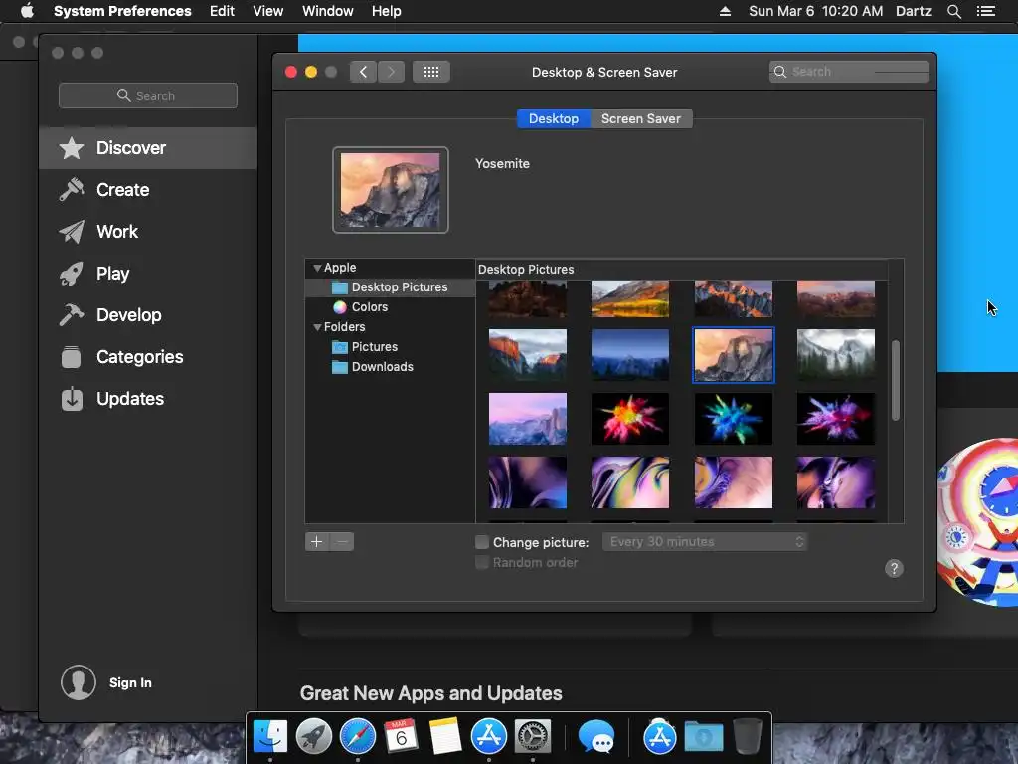The width and height of the screenshot is (1018, 764).
Task: Select the Pictures folder
Action: (x=390, y=347)
